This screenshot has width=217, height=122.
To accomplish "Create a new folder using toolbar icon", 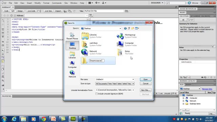I will click(133, 28).
